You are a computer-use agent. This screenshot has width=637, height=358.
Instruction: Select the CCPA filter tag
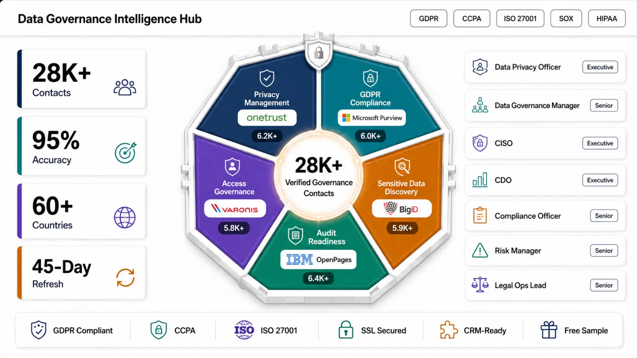[x=471, y=19]
